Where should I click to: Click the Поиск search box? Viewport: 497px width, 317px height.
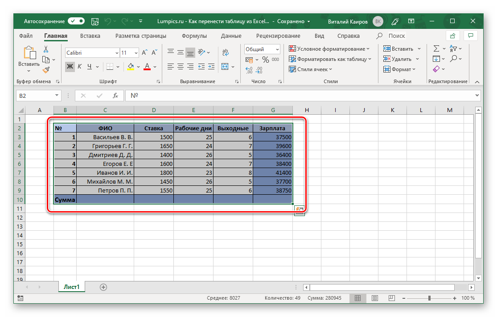click(397, 36)
